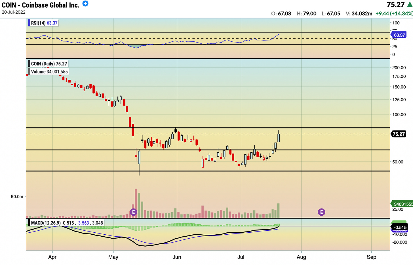This screenshot has width=413, height=265.
Task: Click the Aug label on time axis
Action: [301, 257]
